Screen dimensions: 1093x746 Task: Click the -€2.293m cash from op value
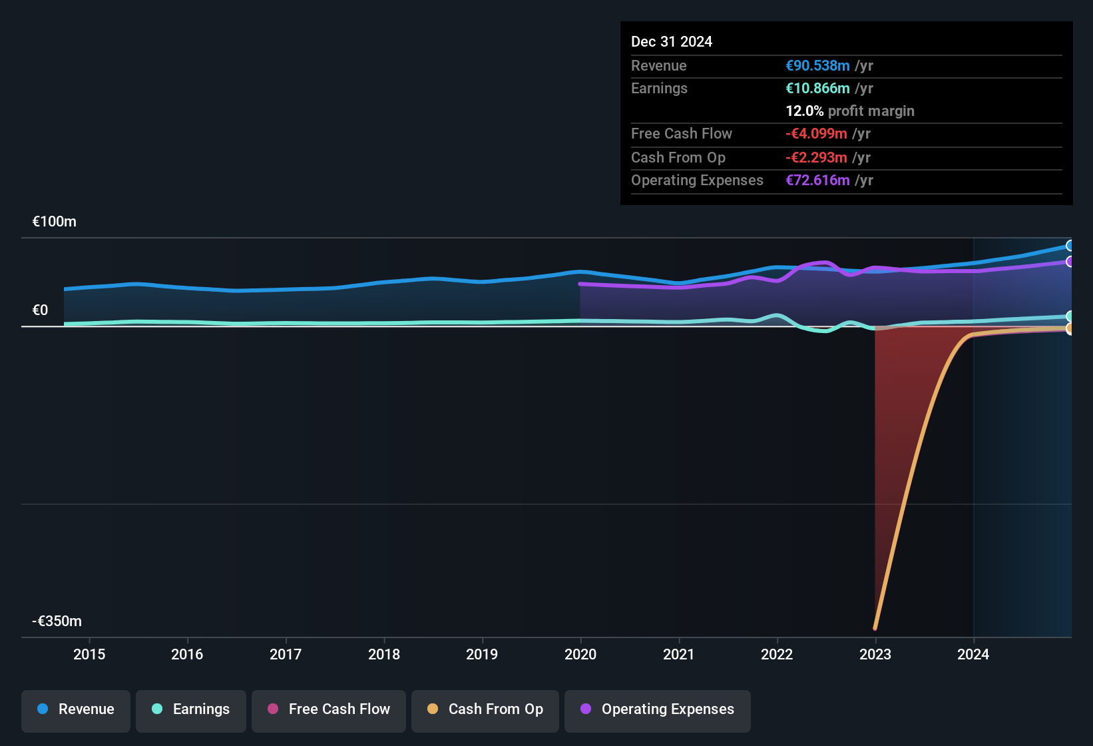pyautogui.click(x=816, y=157)
